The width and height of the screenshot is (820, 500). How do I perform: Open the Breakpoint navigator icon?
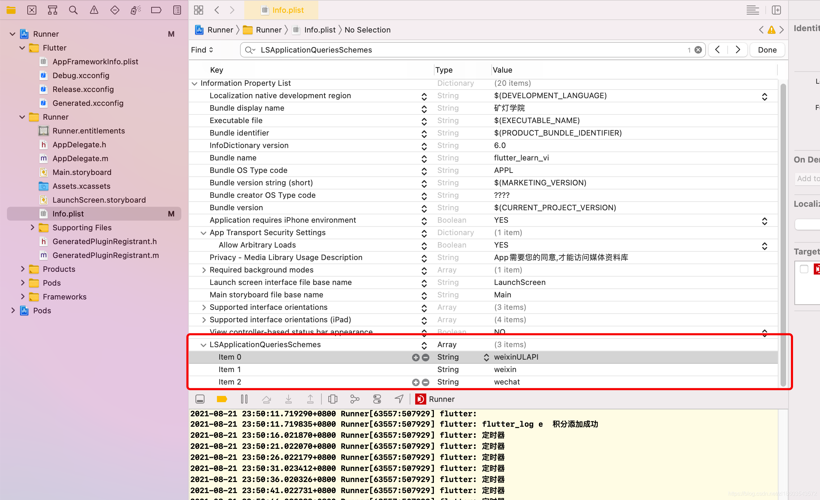click(x=156, y=10)
